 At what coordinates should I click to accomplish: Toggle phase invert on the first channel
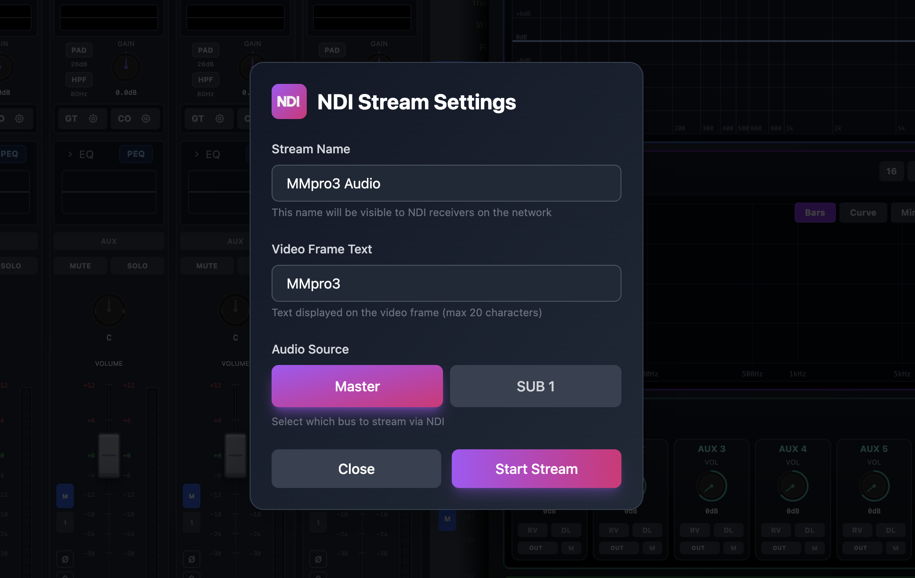click(x=65, y=559)
